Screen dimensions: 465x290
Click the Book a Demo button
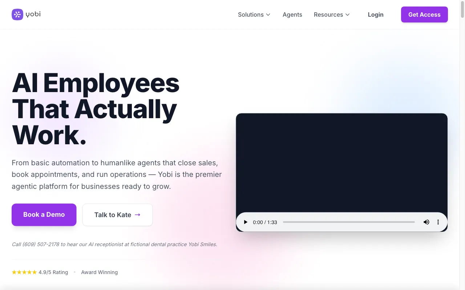click(x=44, y=215)
